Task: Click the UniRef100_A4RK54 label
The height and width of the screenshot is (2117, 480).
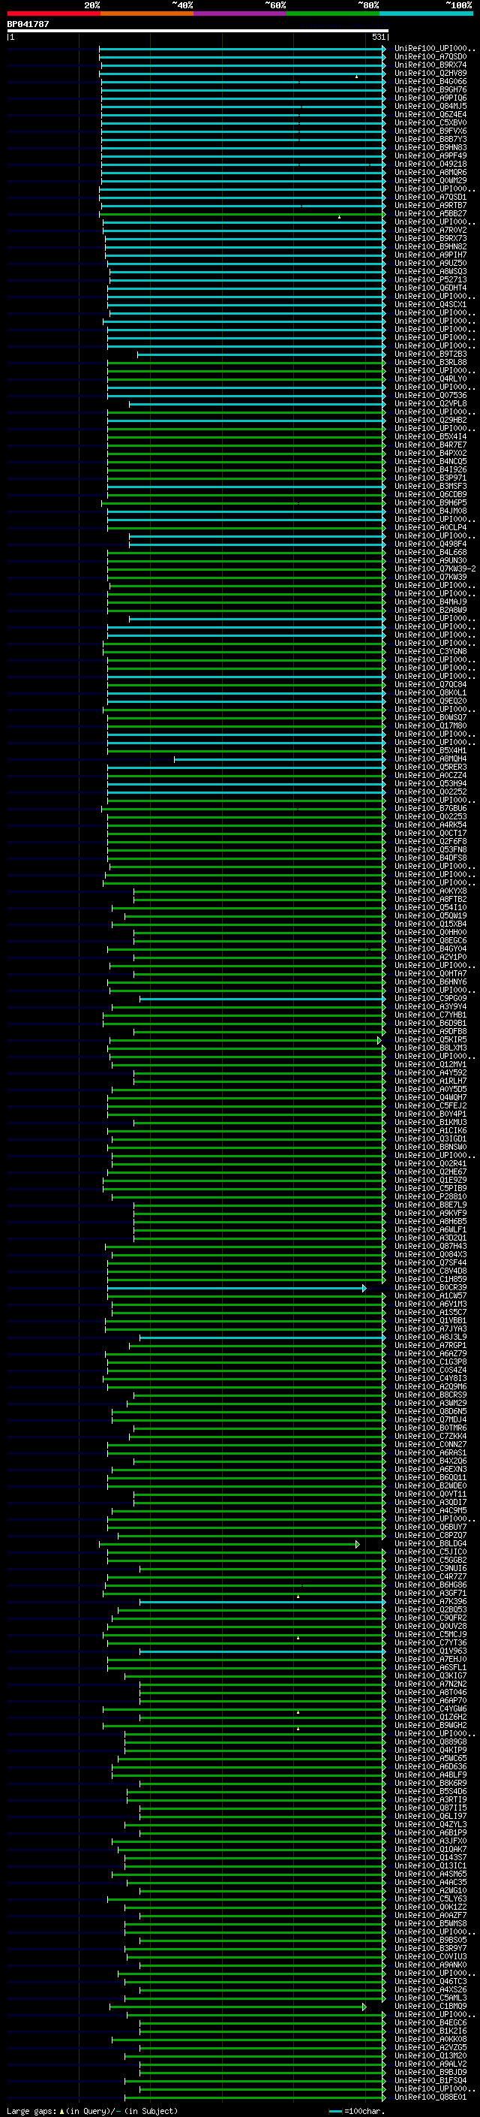Action: point(430,825)
